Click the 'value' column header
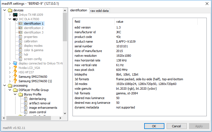The image size is (212, 132). 156,22
